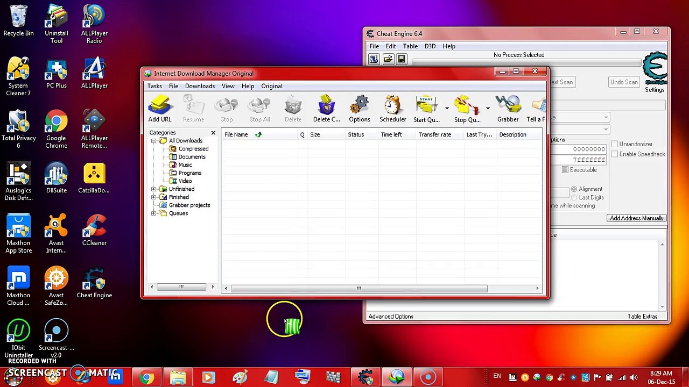
Task: Expand the Finished category node
Action: [154, 197]
